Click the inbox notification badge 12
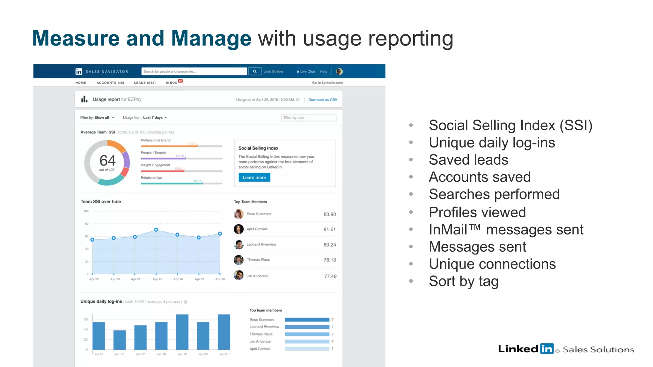This screenshot has height=367, width=653. (x=180, y=81)
